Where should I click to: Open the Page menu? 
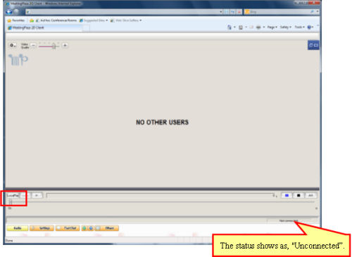[x=272, y=27]
